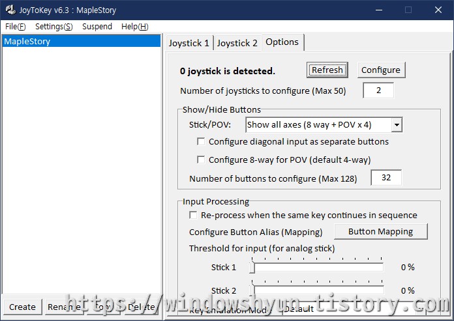Select the Options tab
Screen dimensions: 454x321
282,42
